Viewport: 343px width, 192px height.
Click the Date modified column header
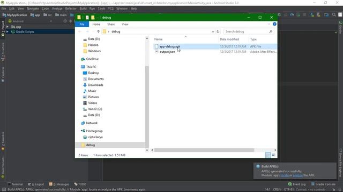(x=229, y=39)
